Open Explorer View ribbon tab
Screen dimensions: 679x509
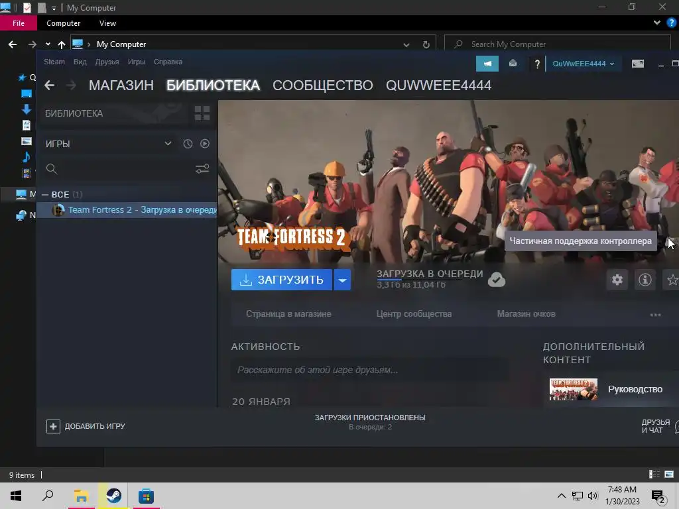point(107,23)
